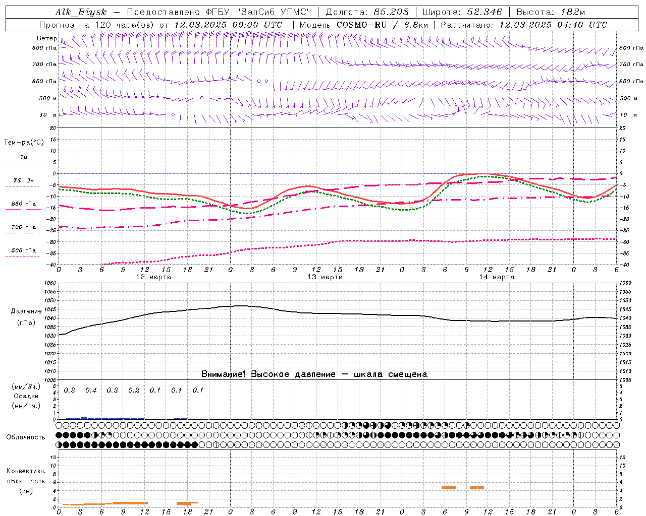The width and height of the screenshot is (646, 516).
Task: Click the '14 марта' date label
Action: pos(497,277)
